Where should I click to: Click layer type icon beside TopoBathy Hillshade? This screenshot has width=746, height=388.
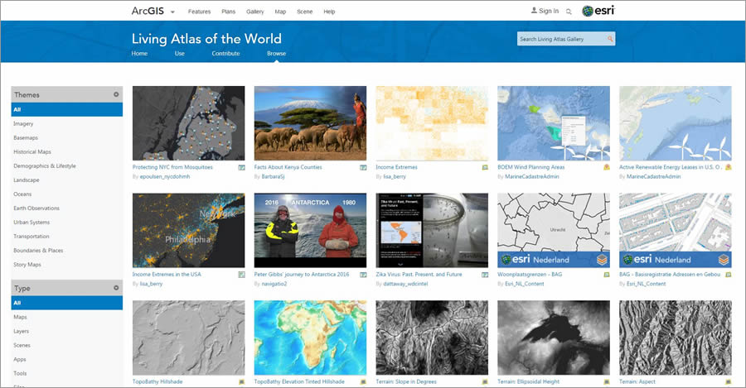242,382
